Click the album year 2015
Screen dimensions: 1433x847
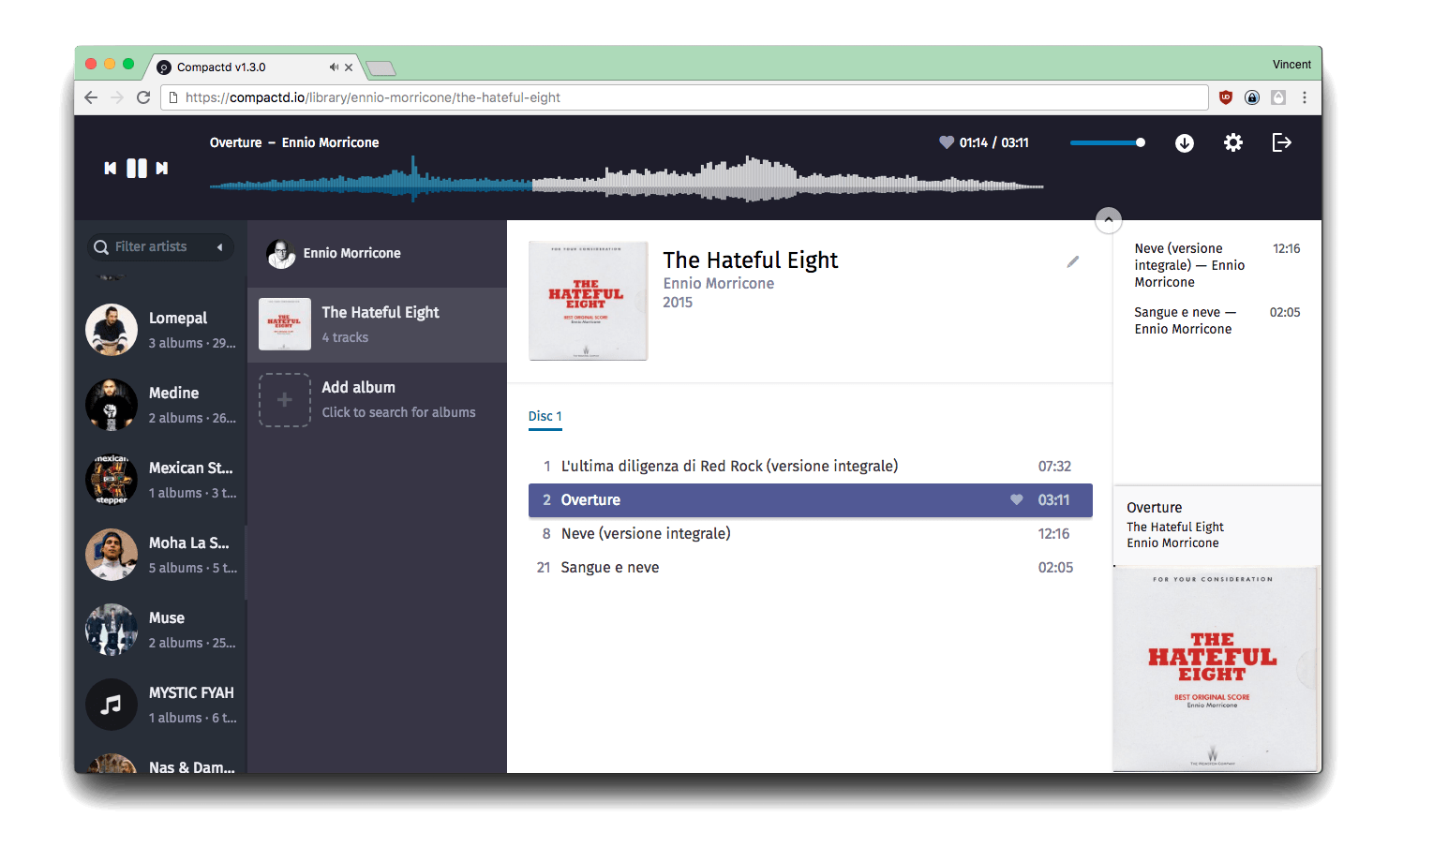(x=678, y=303)
